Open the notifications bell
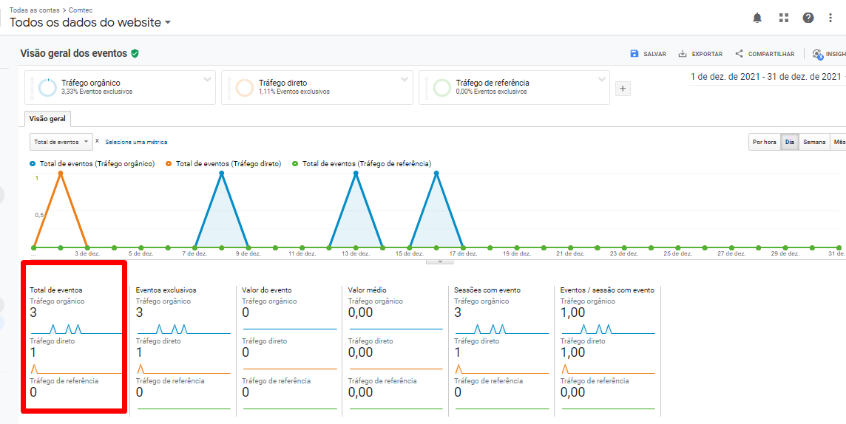Image resolution: width=846 pixels, height=424 pixels. pyautogui.click(x=757, y=18)
